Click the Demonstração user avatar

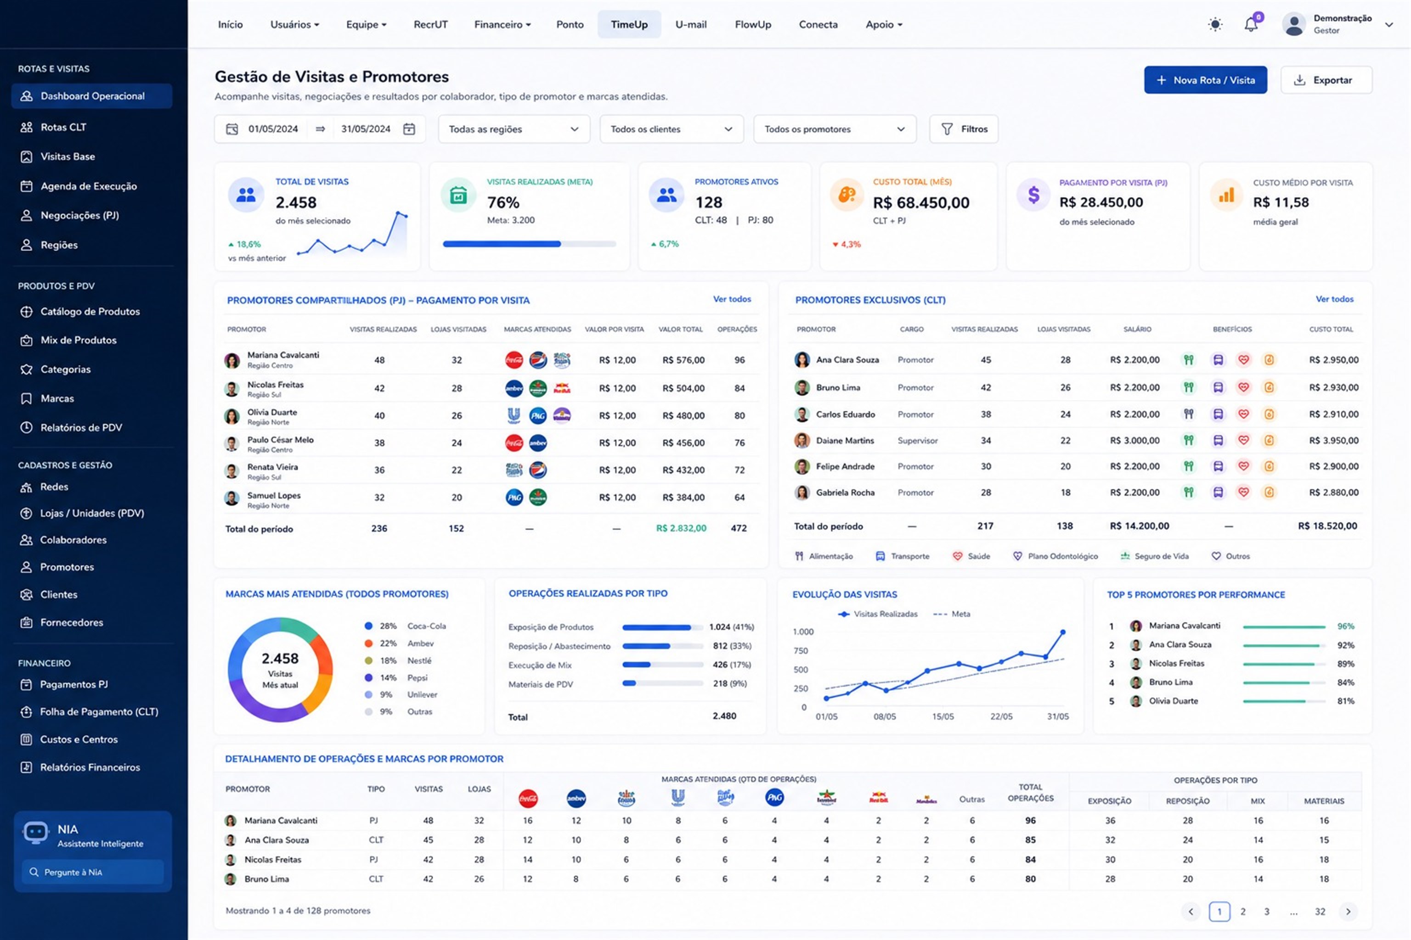coord(1294,25)
